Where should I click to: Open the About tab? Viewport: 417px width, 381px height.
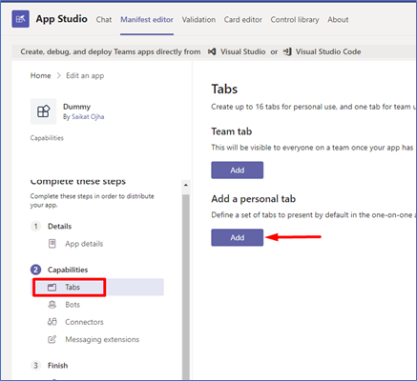click(338, 20)
